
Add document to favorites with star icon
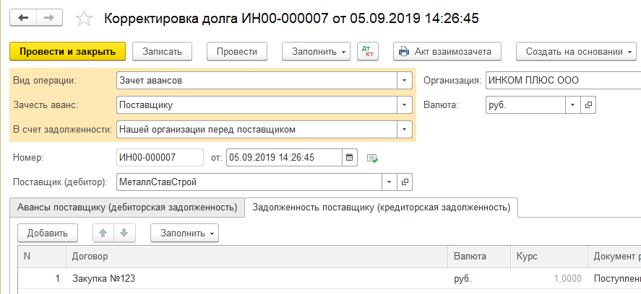point(84,17)
